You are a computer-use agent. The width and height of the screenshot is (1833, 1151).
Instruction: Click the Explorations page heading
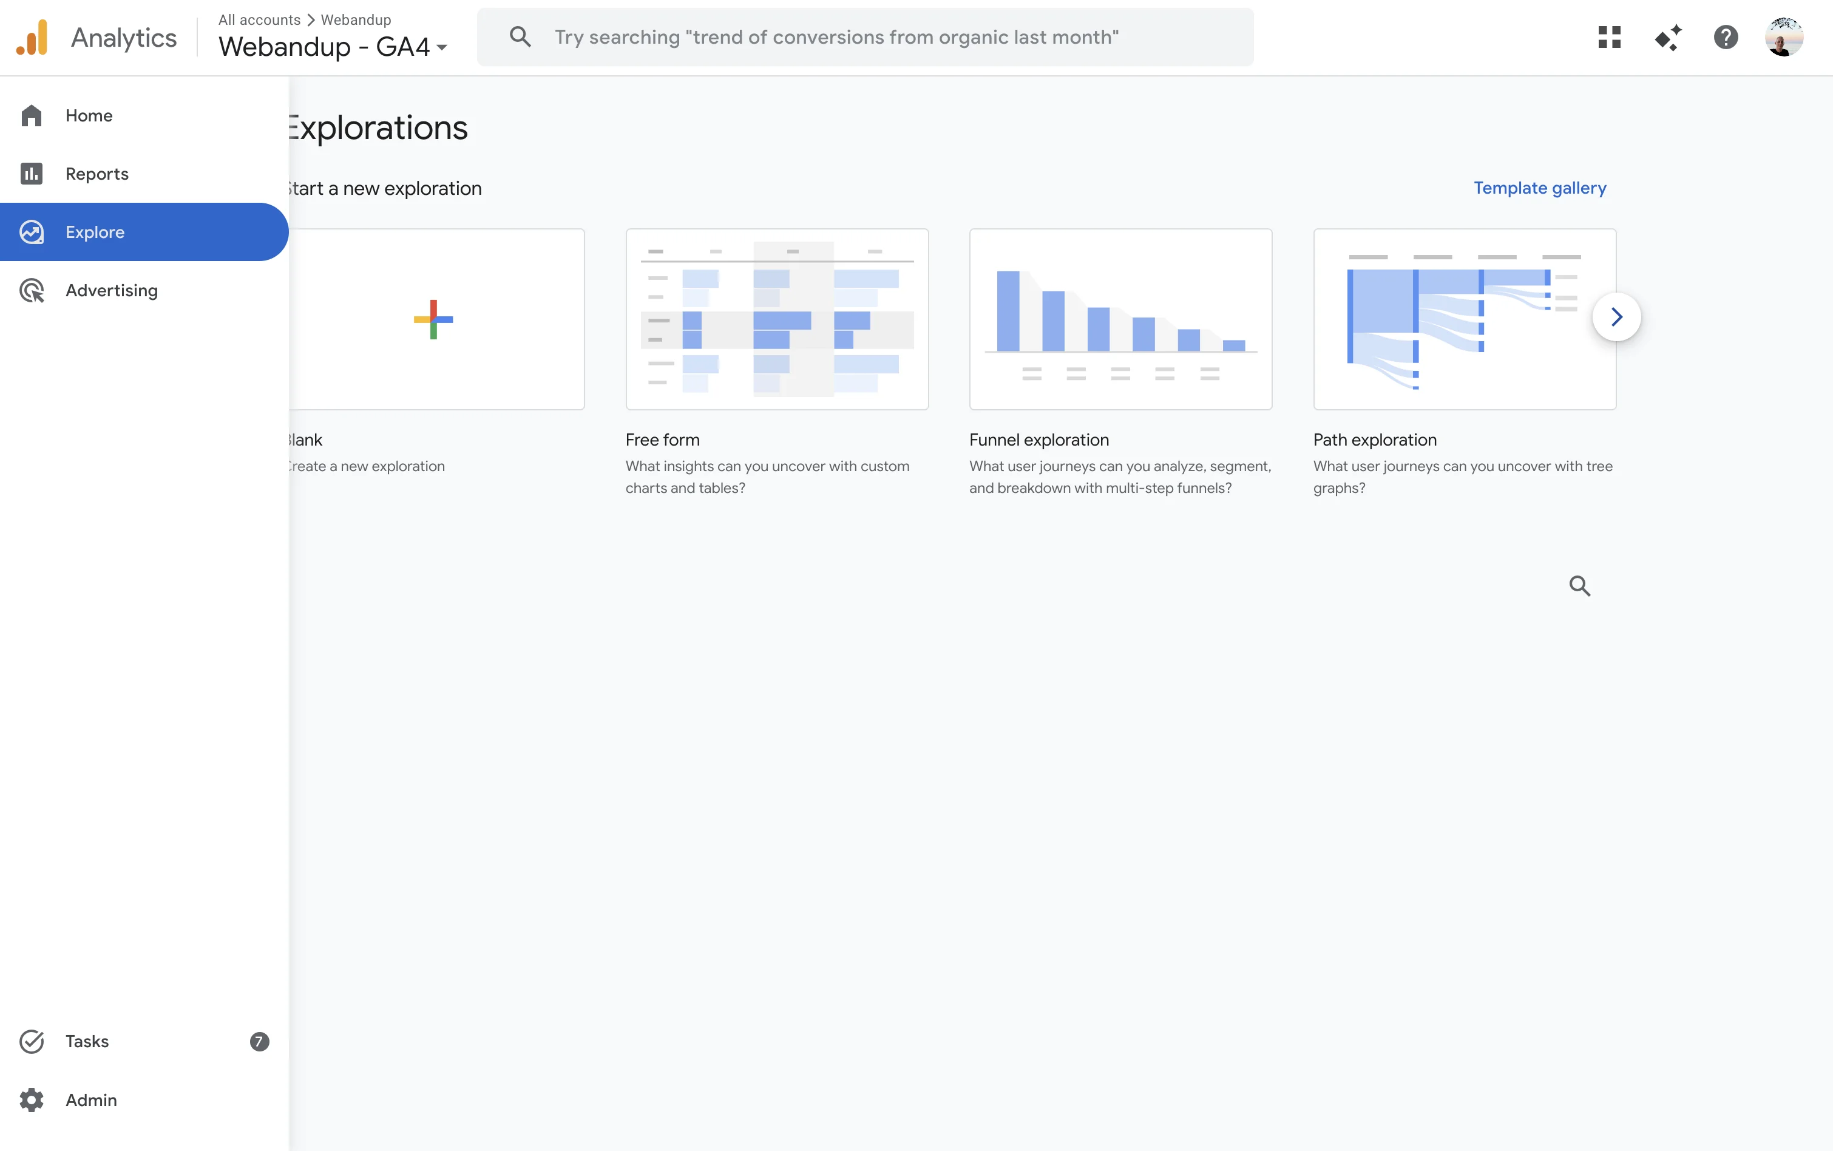point(378,128)
